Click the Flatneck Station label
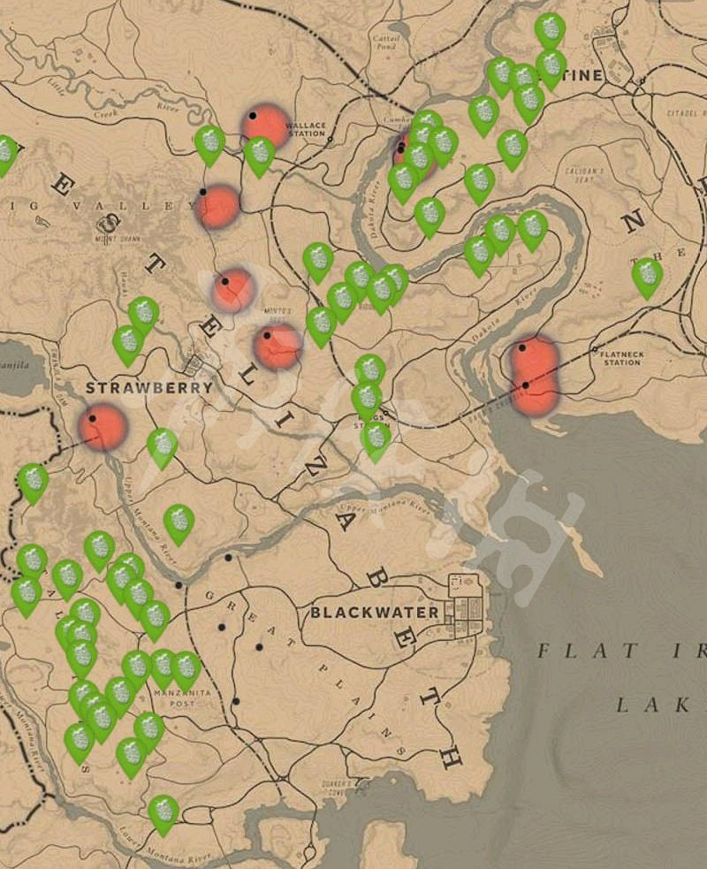The width and height of the screenshot is (707, 869). (620, 358)
